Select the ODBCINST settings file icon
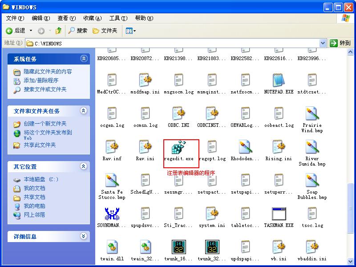Image resolution: width=356 pixels, height=267 pixels. pos(212,114)
